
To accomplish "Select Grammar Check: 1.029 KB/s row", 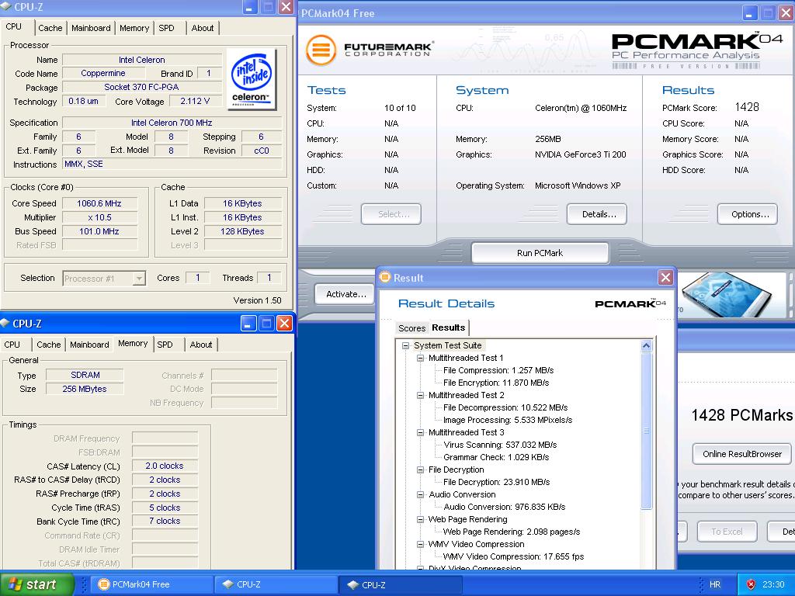I will pyautogui.click(x=496, y=457).
